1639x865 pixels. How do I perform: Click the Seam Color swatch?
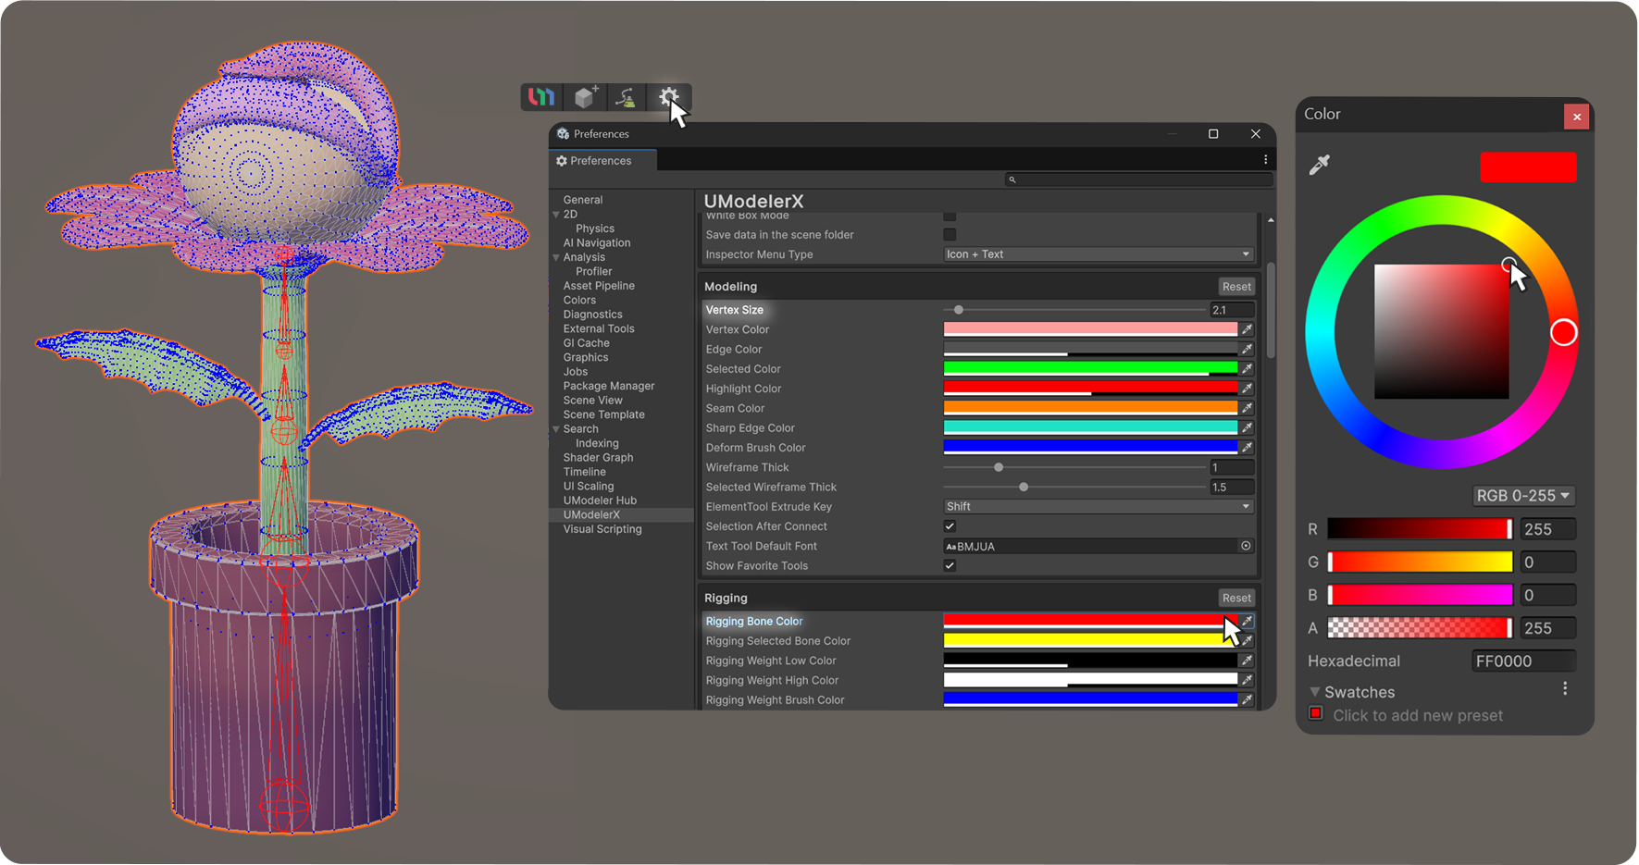pos(1090,408)
